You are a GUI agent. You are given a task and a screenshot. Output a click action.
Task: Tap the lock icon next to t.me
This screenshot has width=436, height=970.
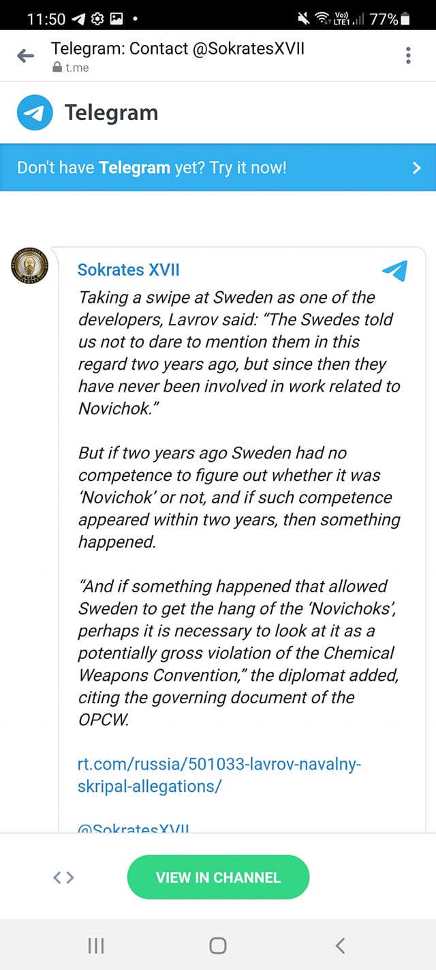[x=56, y=68]
